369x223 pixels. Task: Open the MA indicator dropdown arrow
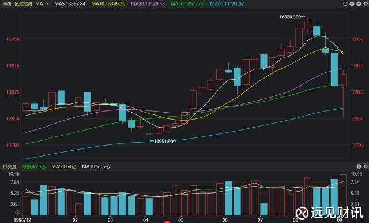(x=47, y=4)
